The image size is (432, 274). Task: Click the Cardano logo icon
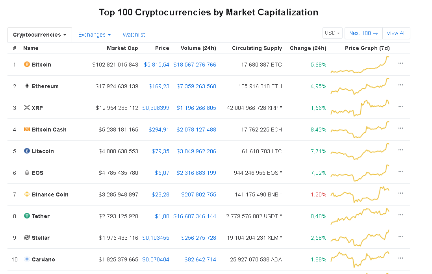tap(27, 259)
